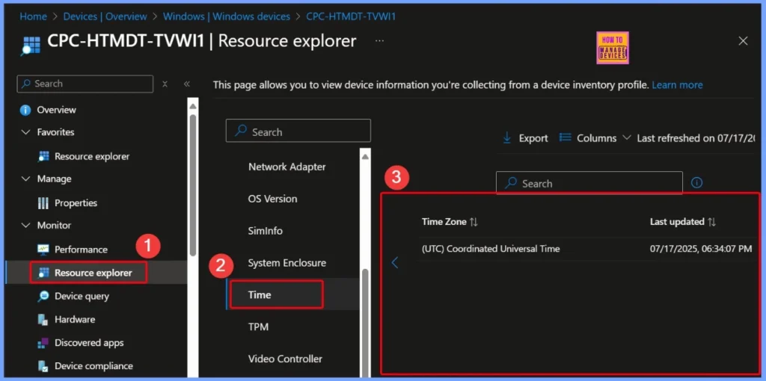The width and height of the screenshot is (766, 381).
Task: Click the category list search field
Action: coord(298,131)
